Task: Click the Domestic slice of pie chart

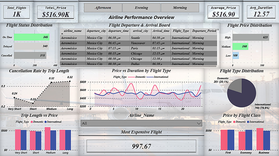Action: [236, 85]
